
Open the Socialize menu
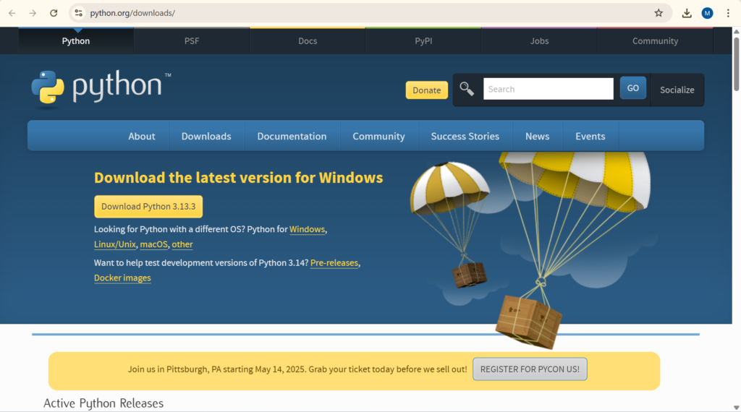(677, 90)
